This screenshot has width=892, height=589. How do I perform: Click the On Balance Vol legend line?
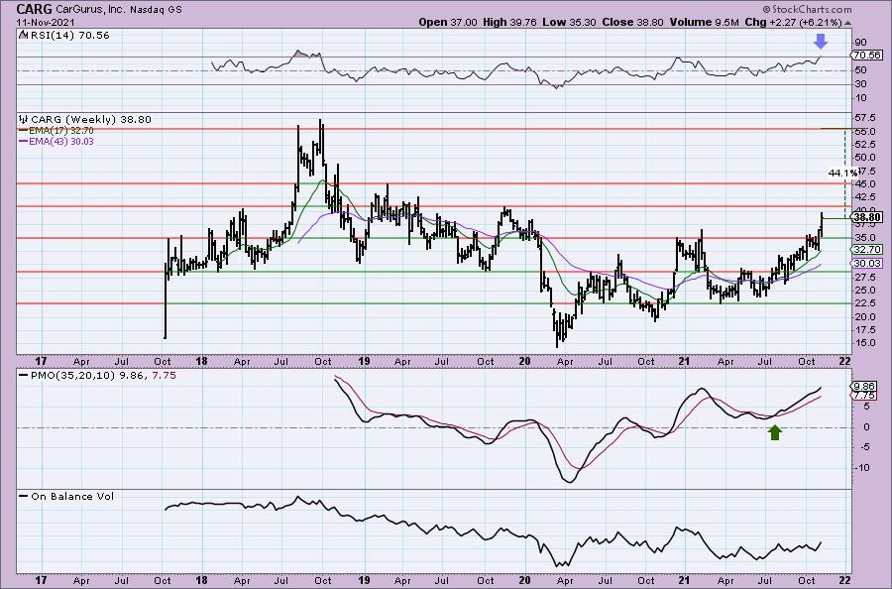23,496
